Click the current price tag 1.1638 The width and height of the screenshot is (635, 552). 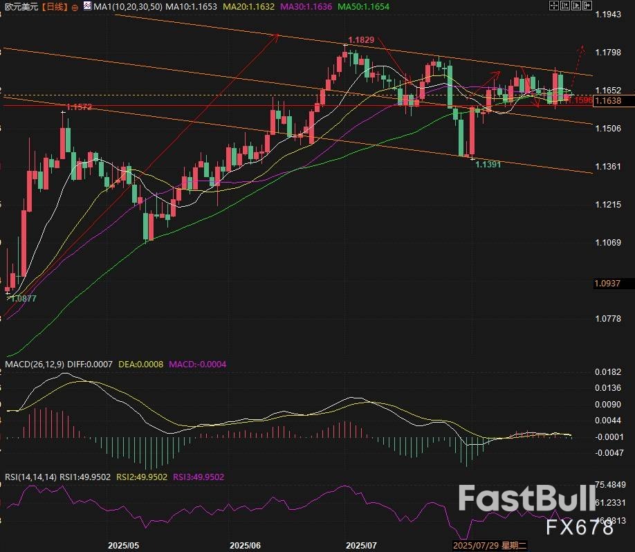tap(607, 101)
